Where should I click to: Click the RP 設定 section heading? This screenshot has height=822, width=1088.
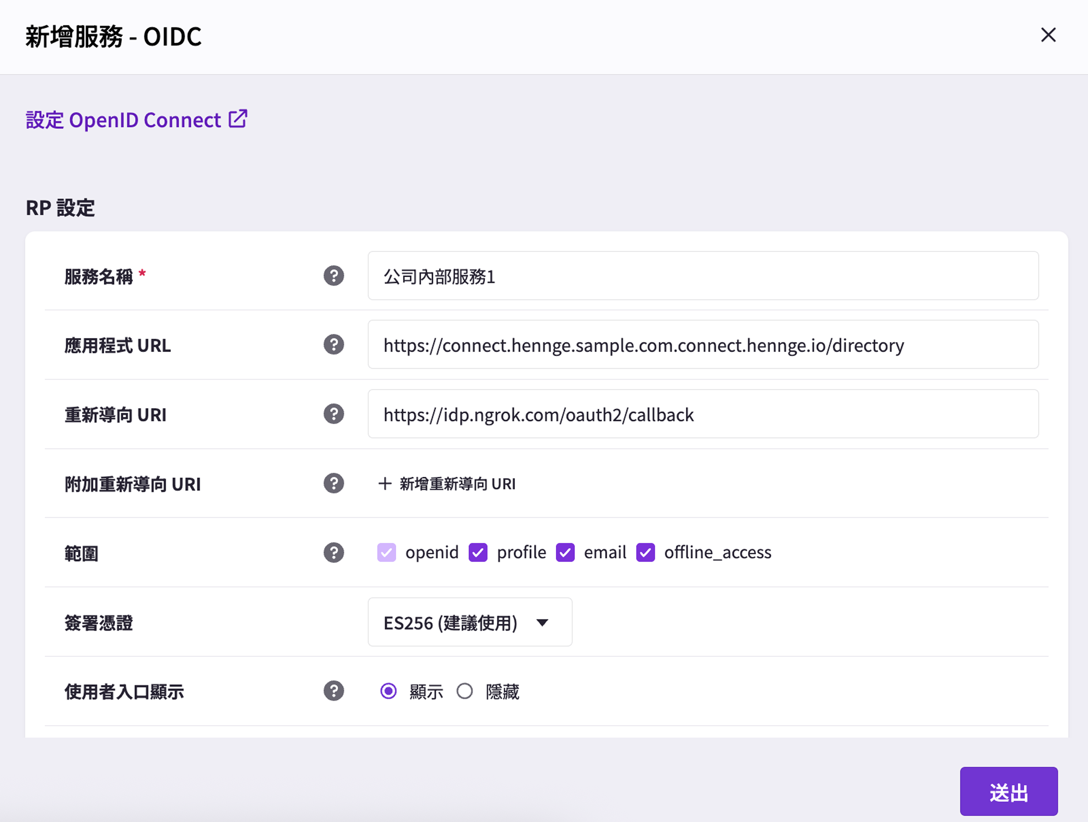(60, 208)
